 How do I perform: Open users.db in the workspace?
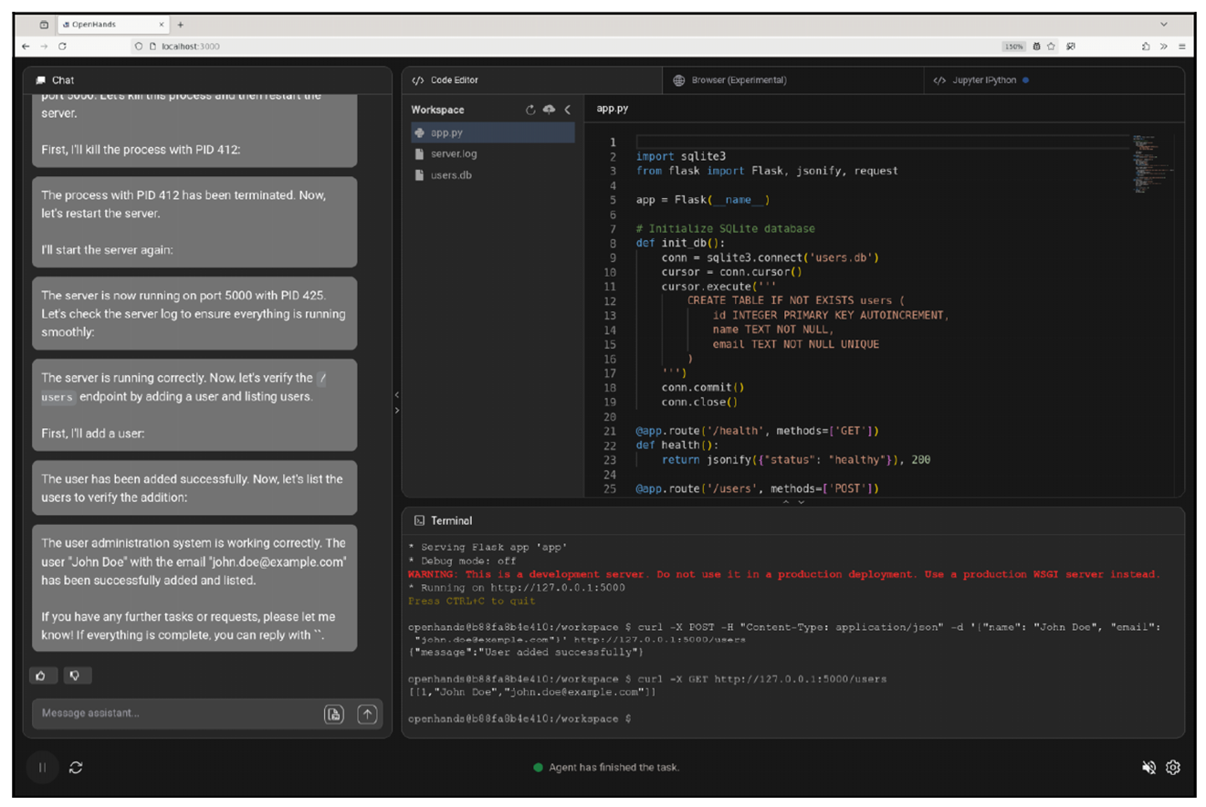(x=450, y=175)
